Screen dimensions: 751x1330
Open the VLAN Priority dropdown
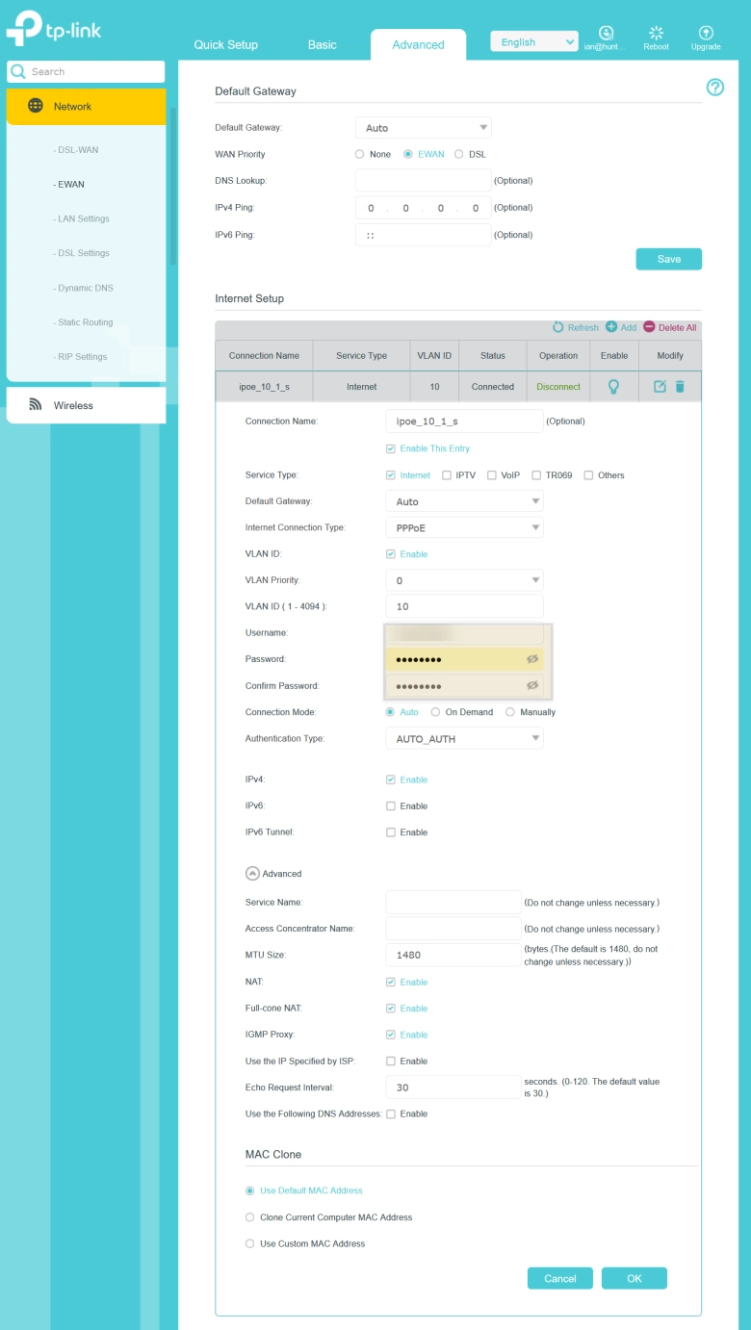tap(464, 580)
